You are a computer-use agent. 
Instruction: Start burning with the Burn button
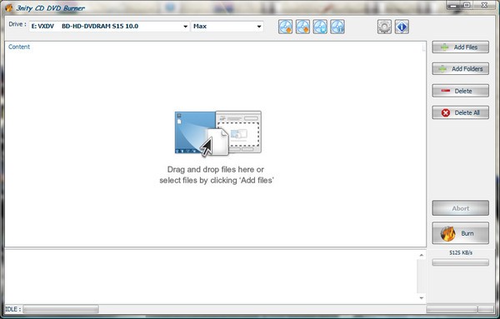click(460, 233)
